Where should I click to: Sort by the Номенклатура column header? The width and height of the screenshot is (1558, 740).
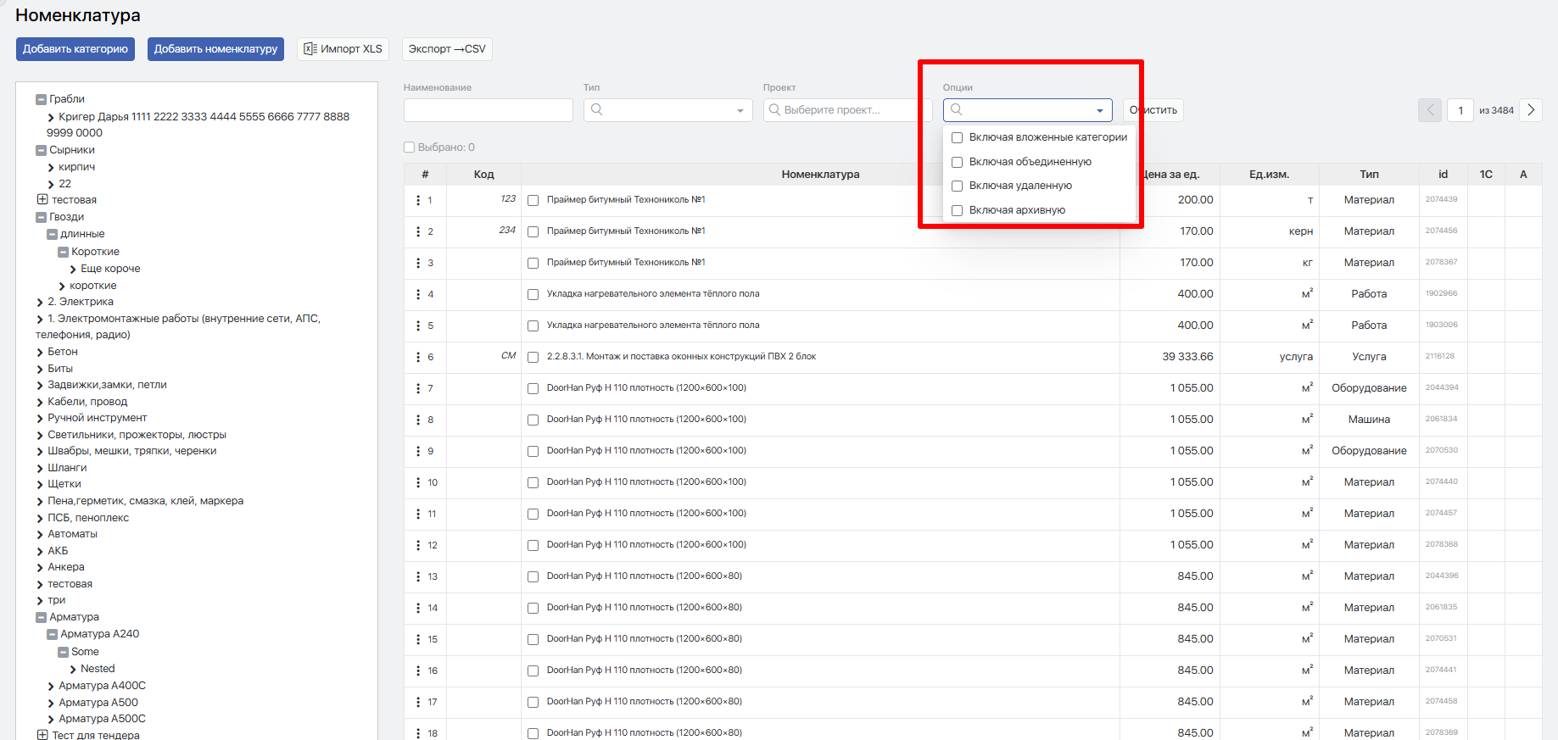pyautogui.click(x=820, y=174)
